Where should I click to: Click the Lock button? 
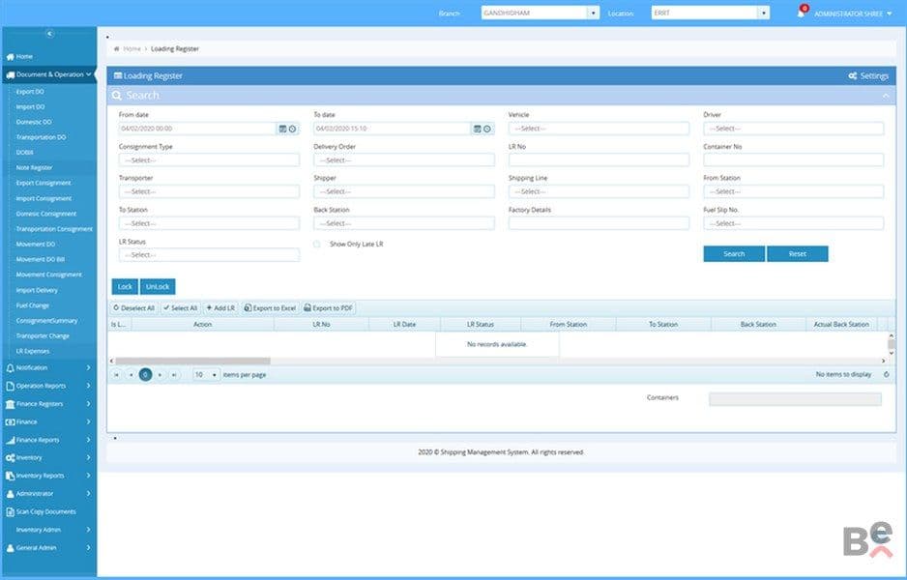[125, 287]
